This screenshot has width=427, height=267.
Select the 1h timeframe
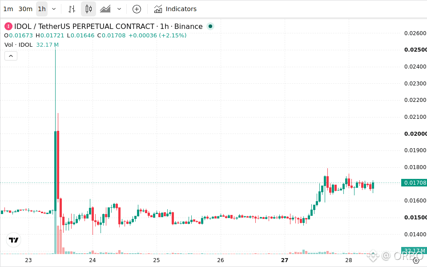coord(42,9)
